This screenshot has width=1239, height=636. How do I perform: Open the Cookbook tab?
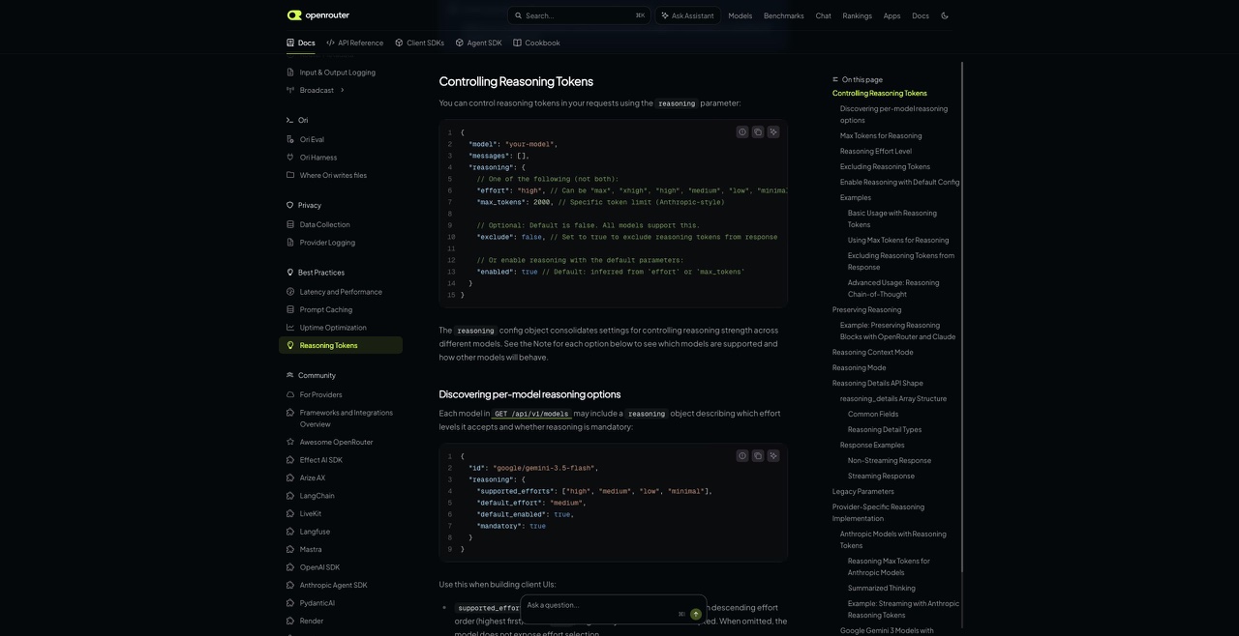(536, 43)
